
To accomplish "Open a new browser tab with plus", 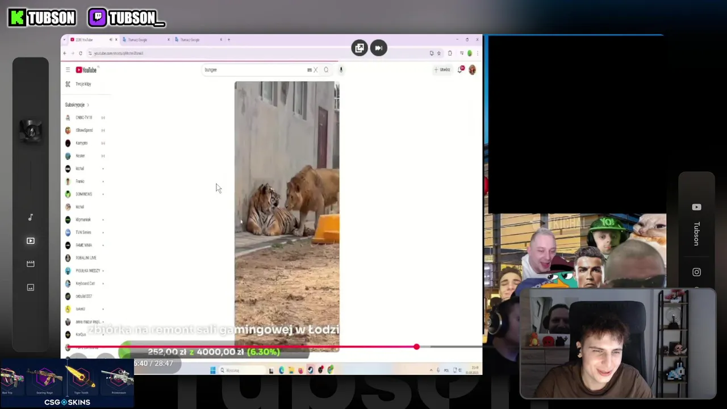I will click(229, 40).
